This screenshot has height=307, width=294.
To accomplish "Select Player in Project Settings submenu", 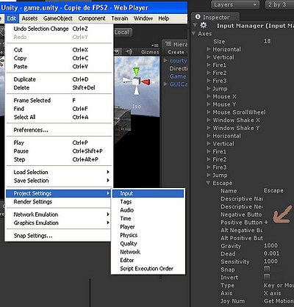I will [148, 227].
